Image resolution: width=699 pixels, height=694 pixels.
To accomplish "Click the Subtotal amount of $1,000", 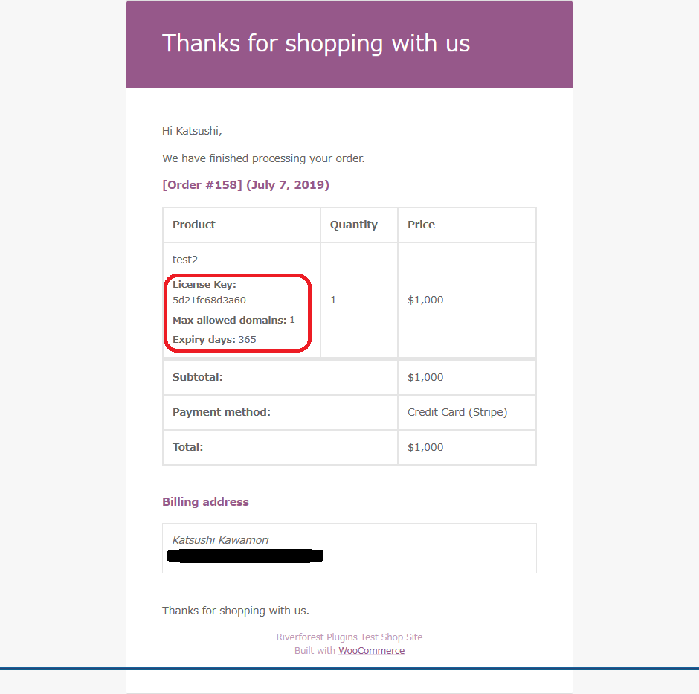I will pos(425,377).
